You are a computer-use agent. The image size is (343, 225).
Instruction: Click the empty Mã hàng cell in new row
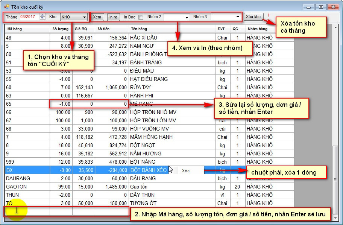pos(27,211)
